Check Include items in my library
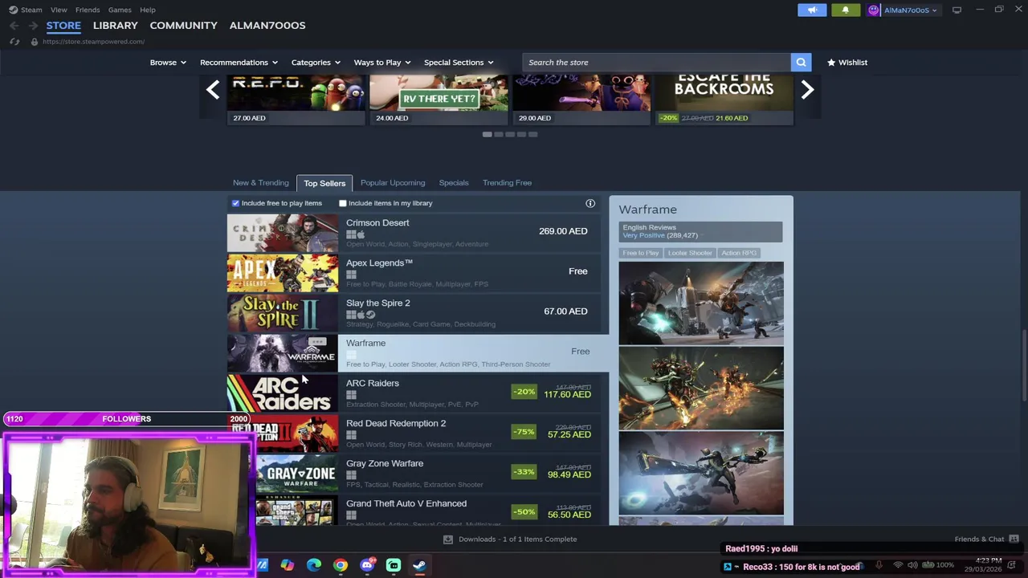Viewport: 1028px width, 578px height. click(x=343, y=203)
